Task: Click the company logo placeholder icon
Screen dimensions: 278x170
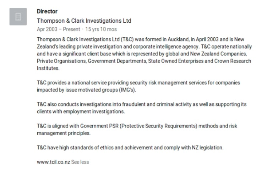Action: pyautogui.click(x=18, y=17)
